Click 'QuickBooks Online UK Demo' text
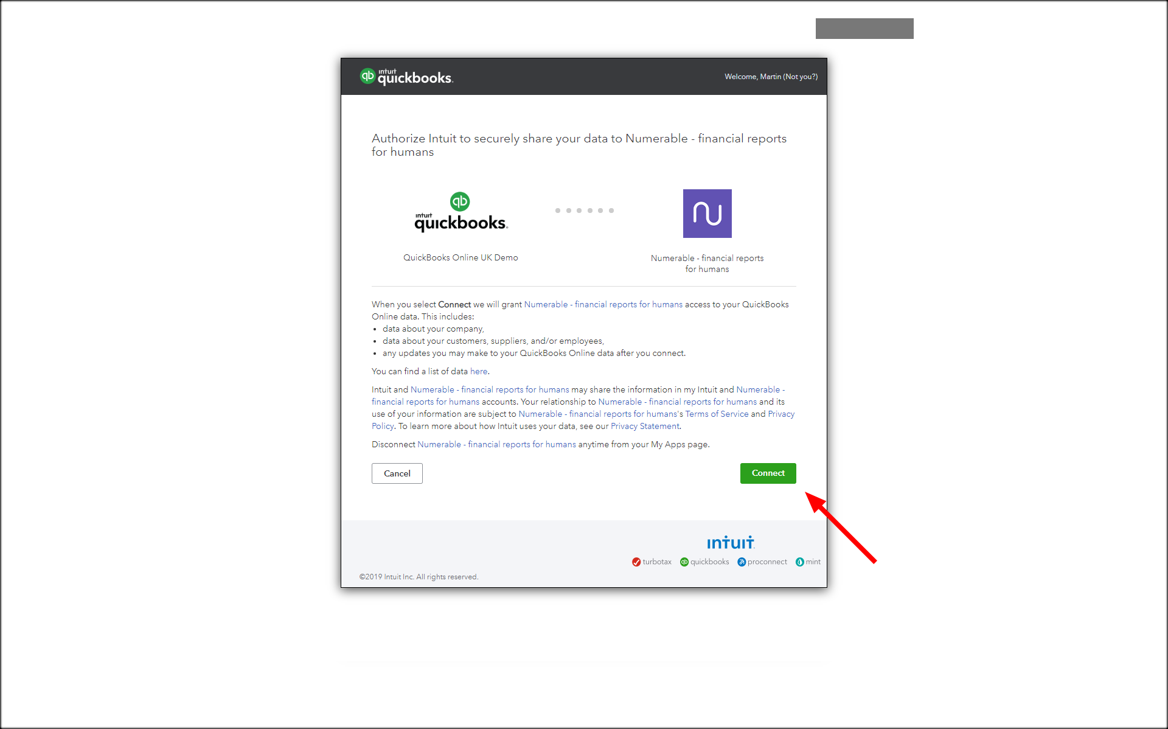The image size is (1168, 729). (x=461, y=257)
